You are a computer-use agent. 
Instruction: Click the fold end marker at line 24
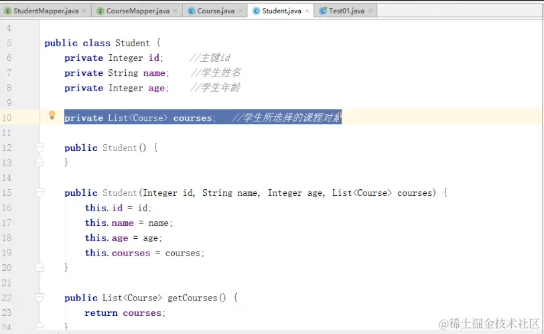[x=40, y=326]
